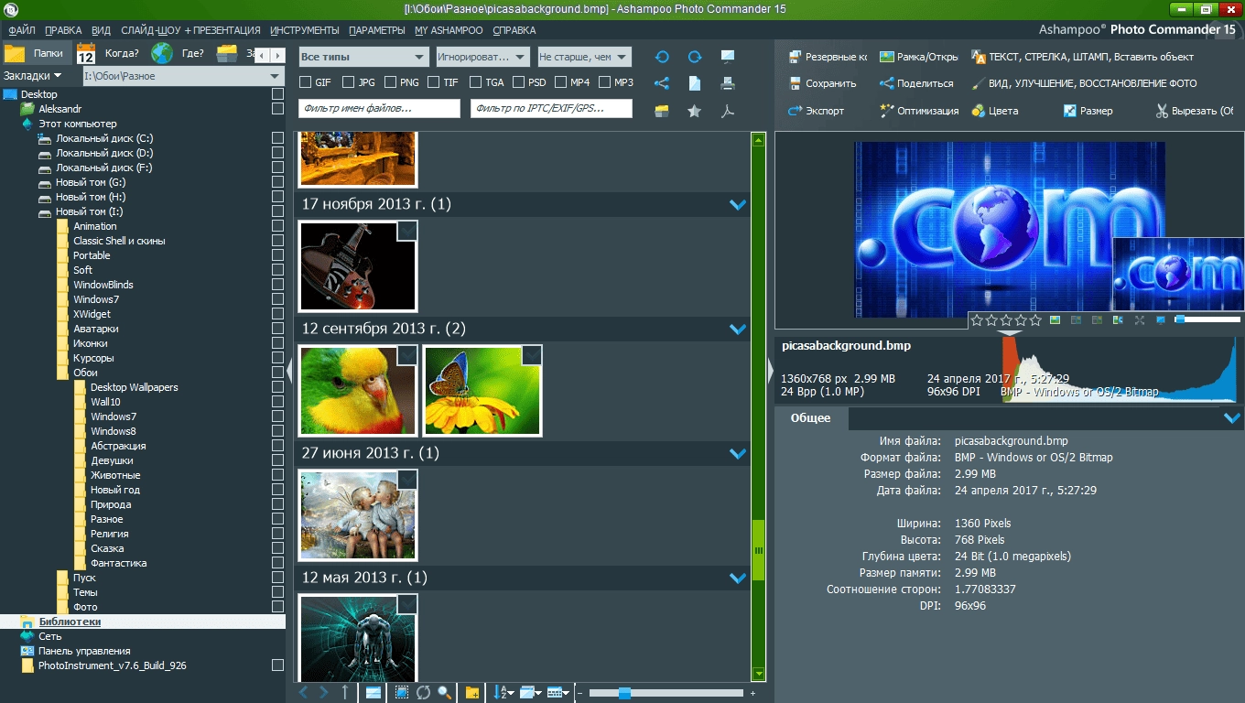Click the up-one-level arrow icon
Screen dimensions: 1245x703
coord(345,693)
